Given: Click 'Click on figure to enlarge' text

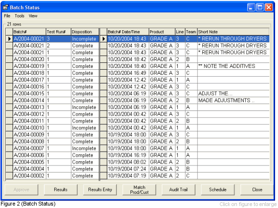Looking at the screenshot, I should pyautogui.click(x=248, y=204).
